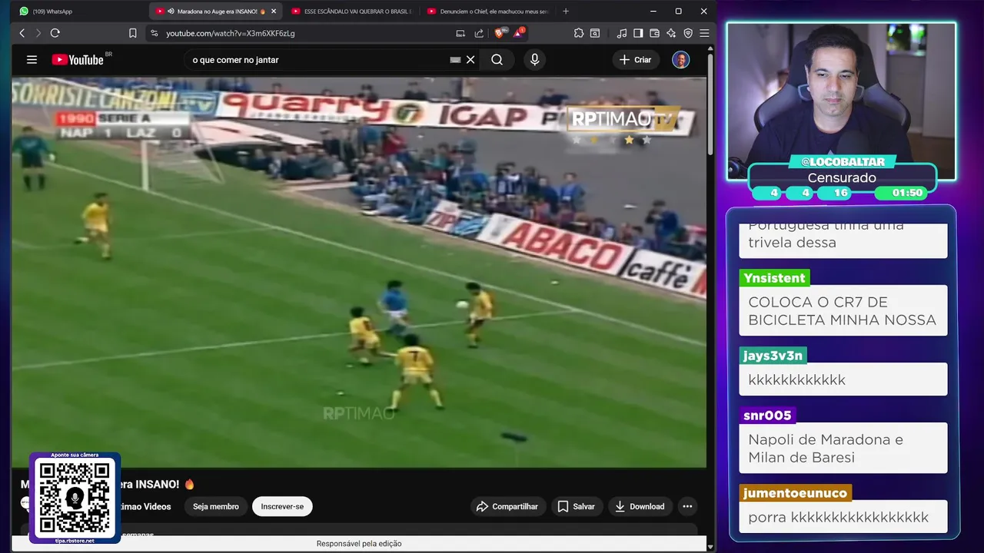This screenshot has width=984, height=553.
Task: Go back in browser history
Action: click(22, 33)
